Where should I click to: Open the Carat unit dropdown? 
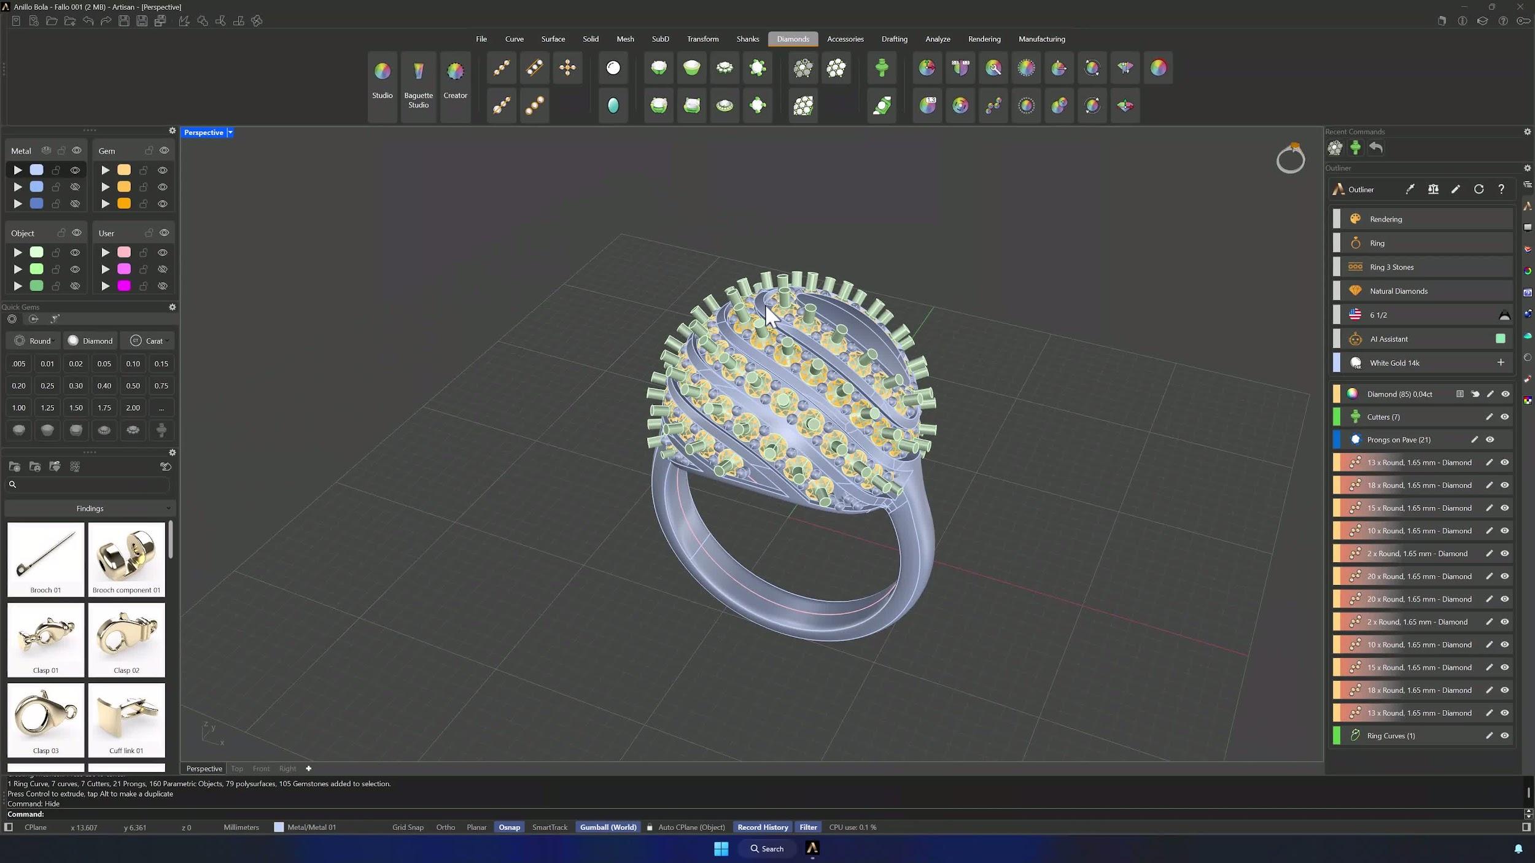(148, 341)
